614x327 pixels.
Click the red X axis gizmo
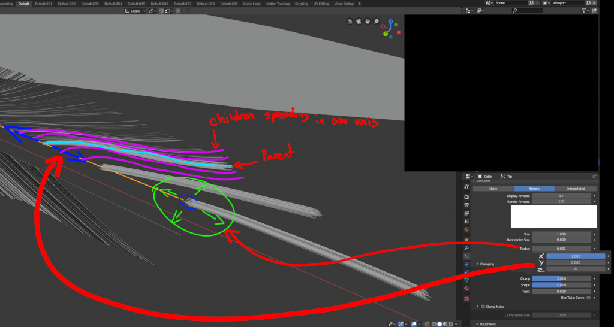(383, 26)
